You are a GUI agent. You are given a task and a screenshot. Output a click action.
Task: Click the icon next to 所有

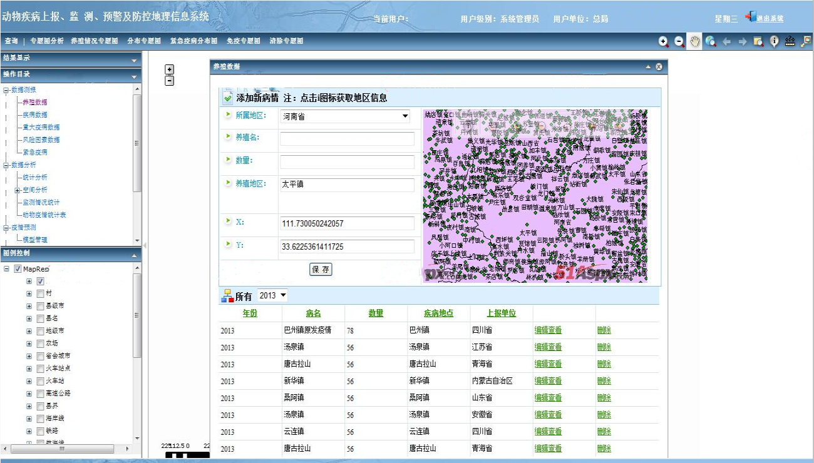227,296
